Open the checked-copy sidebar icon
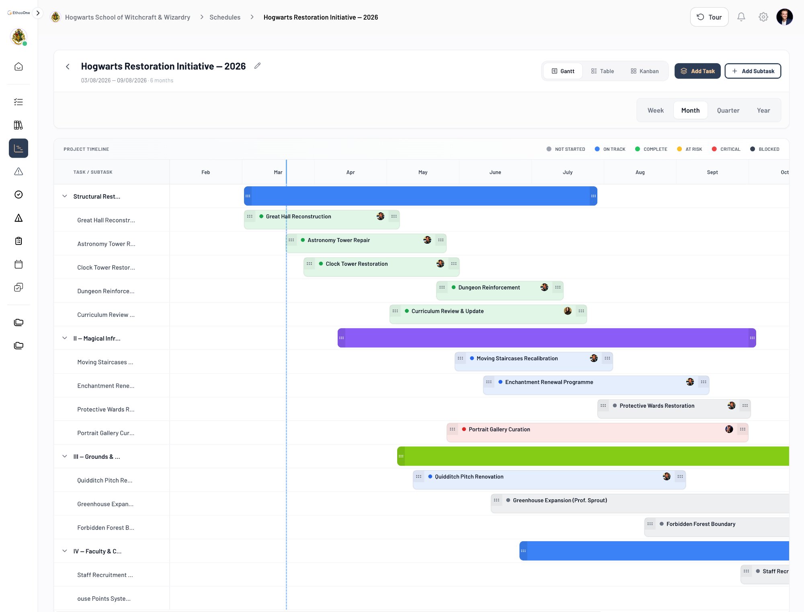Image resolution: width=804 pixels, height=612 pixels. click(18, 288)
